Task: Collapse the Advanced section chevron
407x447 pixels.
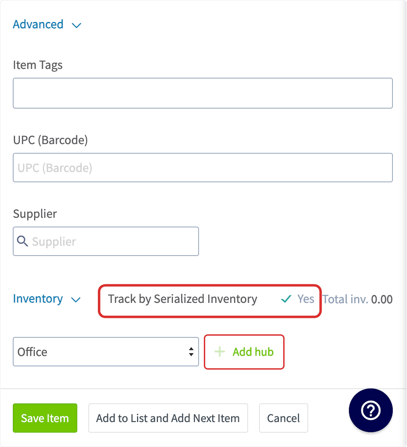Action: (77, 25)
